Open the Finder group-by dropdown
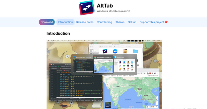Viewport: 207px width, 109px height. [110, 47]
